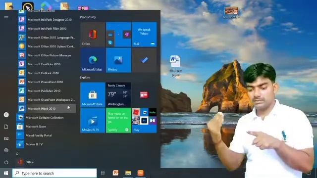The image size is (317, 178).
Task: Launch Mixed Reality Portal
Action: point(46,135)
